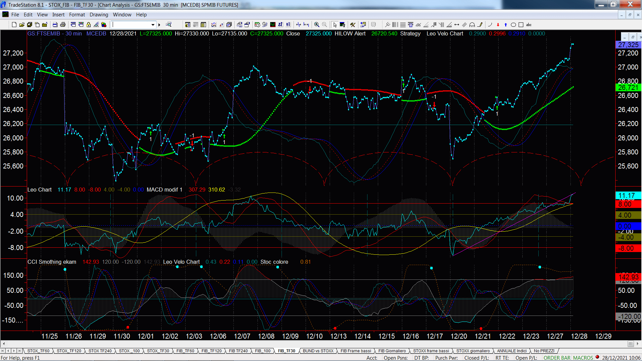Switch to the FIB Giornaliero tab
This screenshot has width=642, height=361.
(392, 351)
